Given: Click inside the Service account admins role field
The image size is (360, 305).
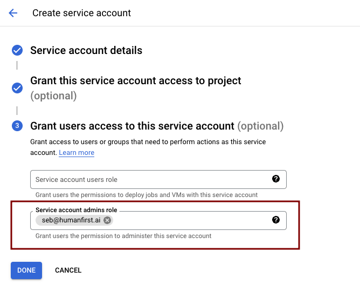Looking at the screenshot, I should (189, 220).
